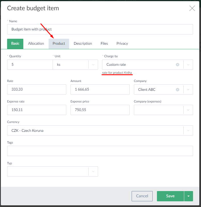Focus the Name input field

[x=100, y=29]
